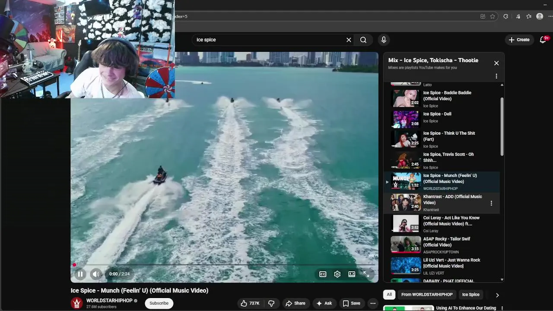
Task: Save the video to a playlist
Action: (x=351, y=303)
